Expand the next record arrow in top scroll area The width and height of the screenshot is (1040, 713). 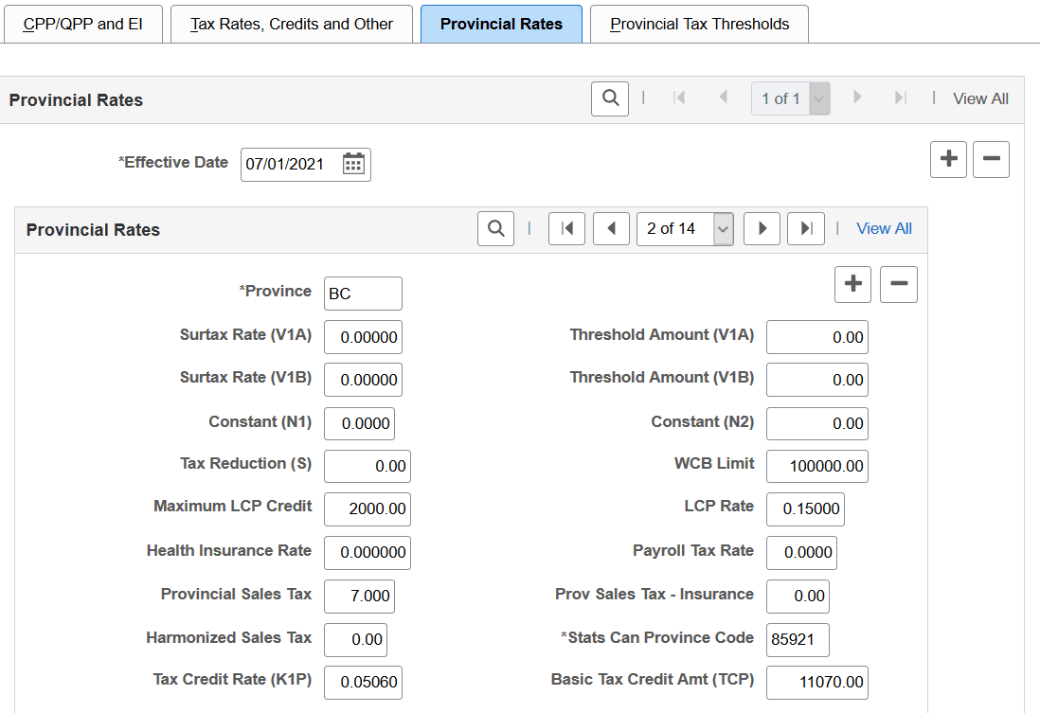857,98
